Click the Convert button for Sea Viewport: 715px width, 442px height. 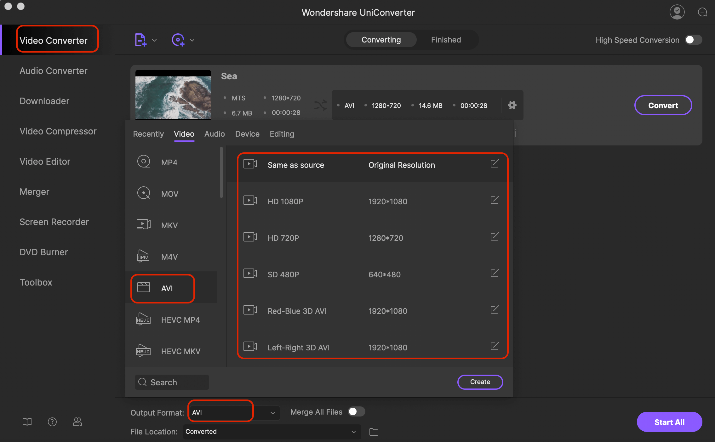tap(663, 105)
